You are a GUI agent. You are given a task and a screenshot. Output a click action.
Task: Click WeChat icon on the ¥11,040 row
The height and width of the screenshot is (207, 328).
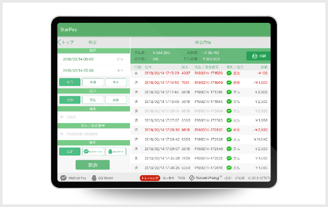tap(229, 139)
